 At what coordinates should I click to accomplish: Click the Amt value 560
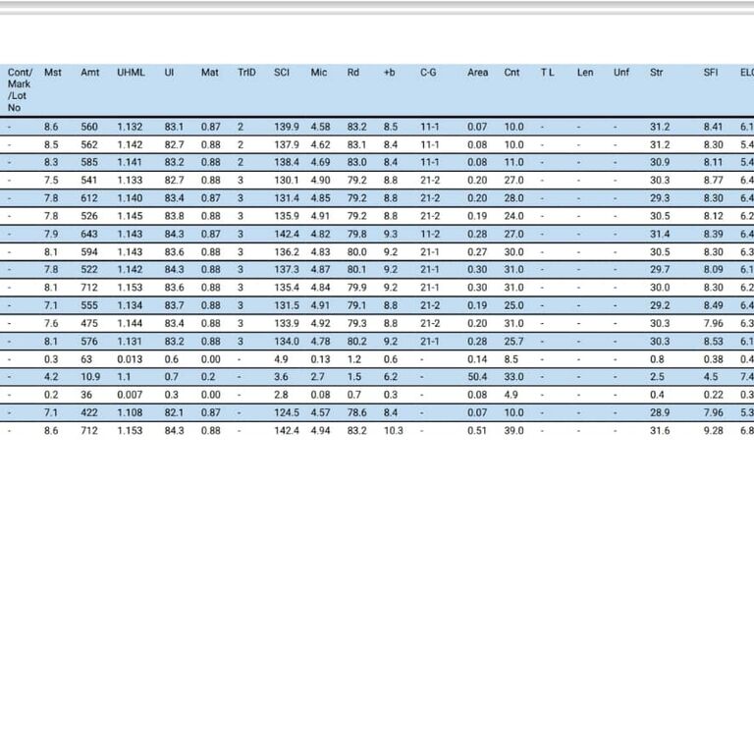click(x=89, y=127)
